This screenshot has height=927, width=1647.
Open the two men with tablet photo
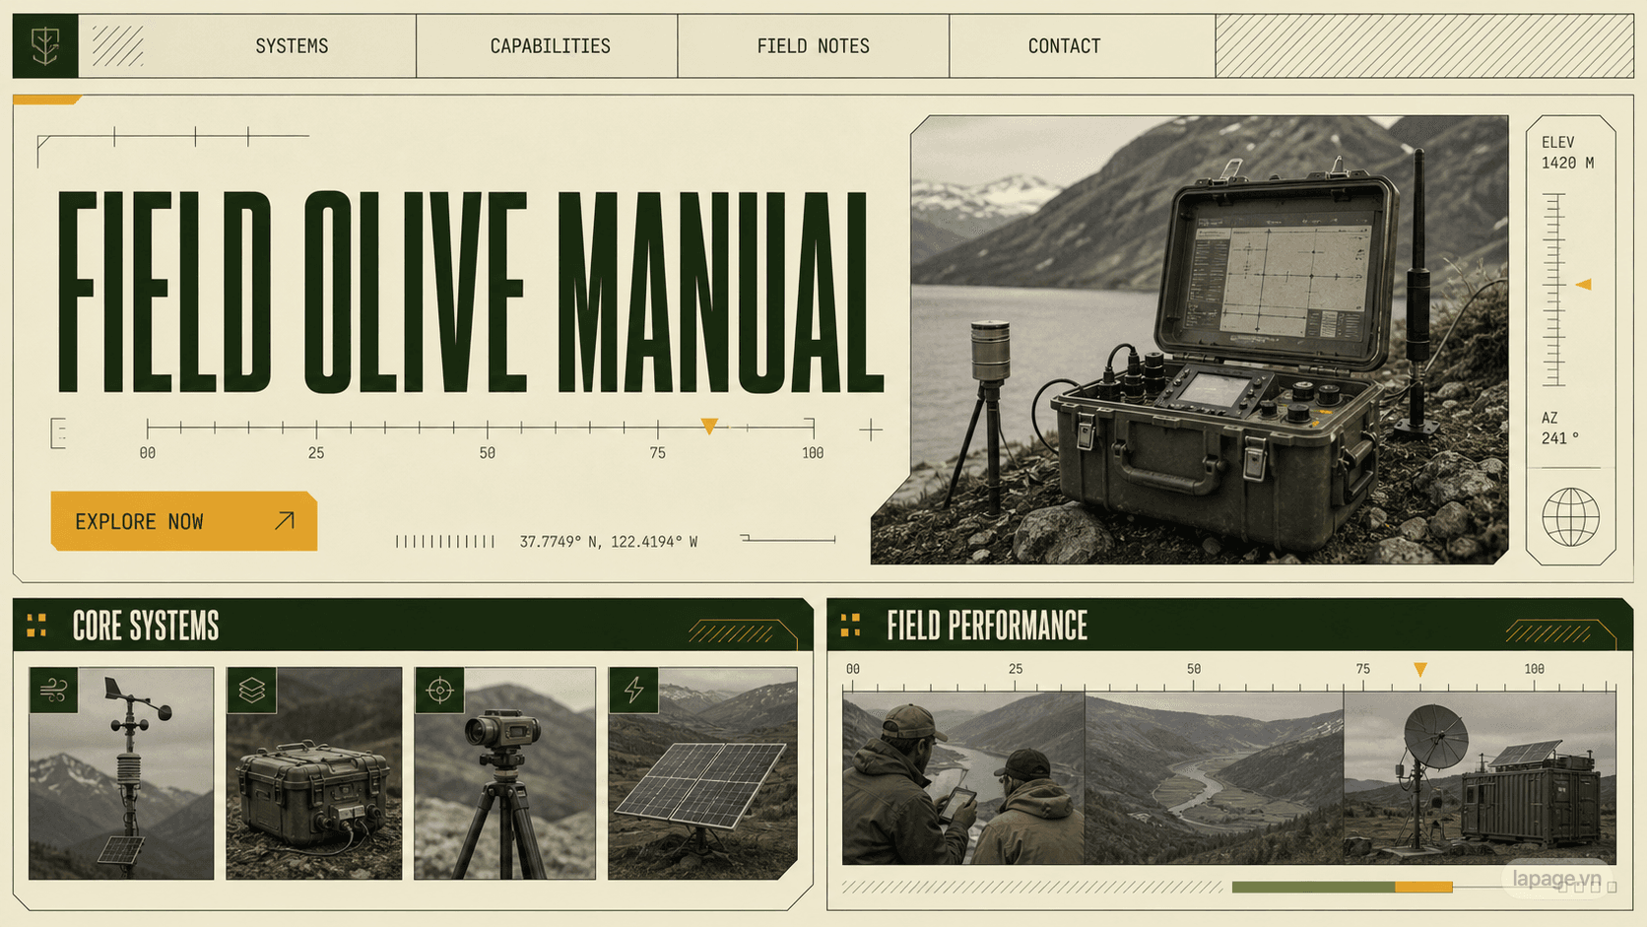[963, 778]
